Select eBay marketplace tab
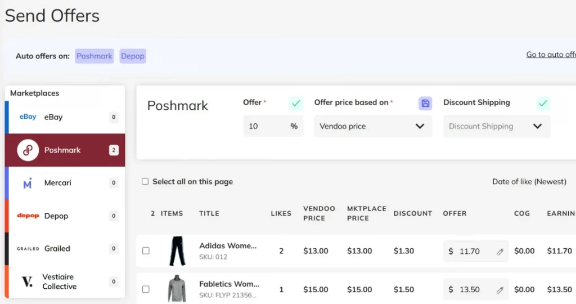The height and width of the screenshot is (304, 576). (65, 117)
